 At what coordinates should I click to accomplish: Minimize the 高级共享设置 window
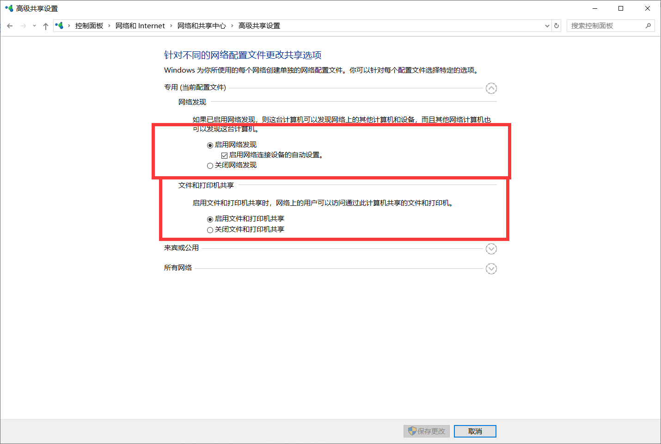[x=595, y=8]
